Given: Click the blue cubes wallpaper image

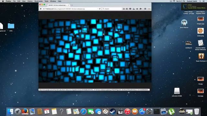Looking at the screenshot, I should 95,51.
